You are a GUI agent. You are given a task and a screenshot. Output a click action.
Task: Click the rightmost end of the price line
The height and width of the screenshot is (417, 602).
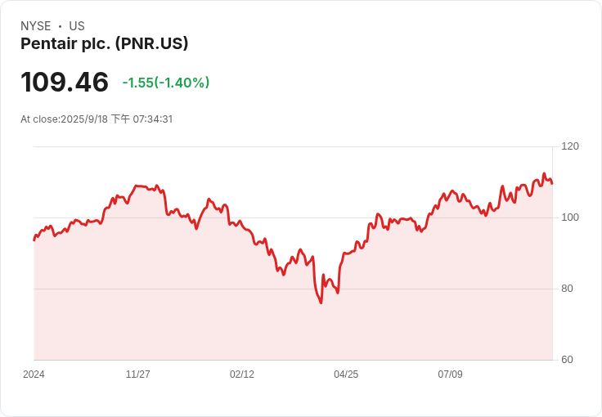[x=552, y=183]
